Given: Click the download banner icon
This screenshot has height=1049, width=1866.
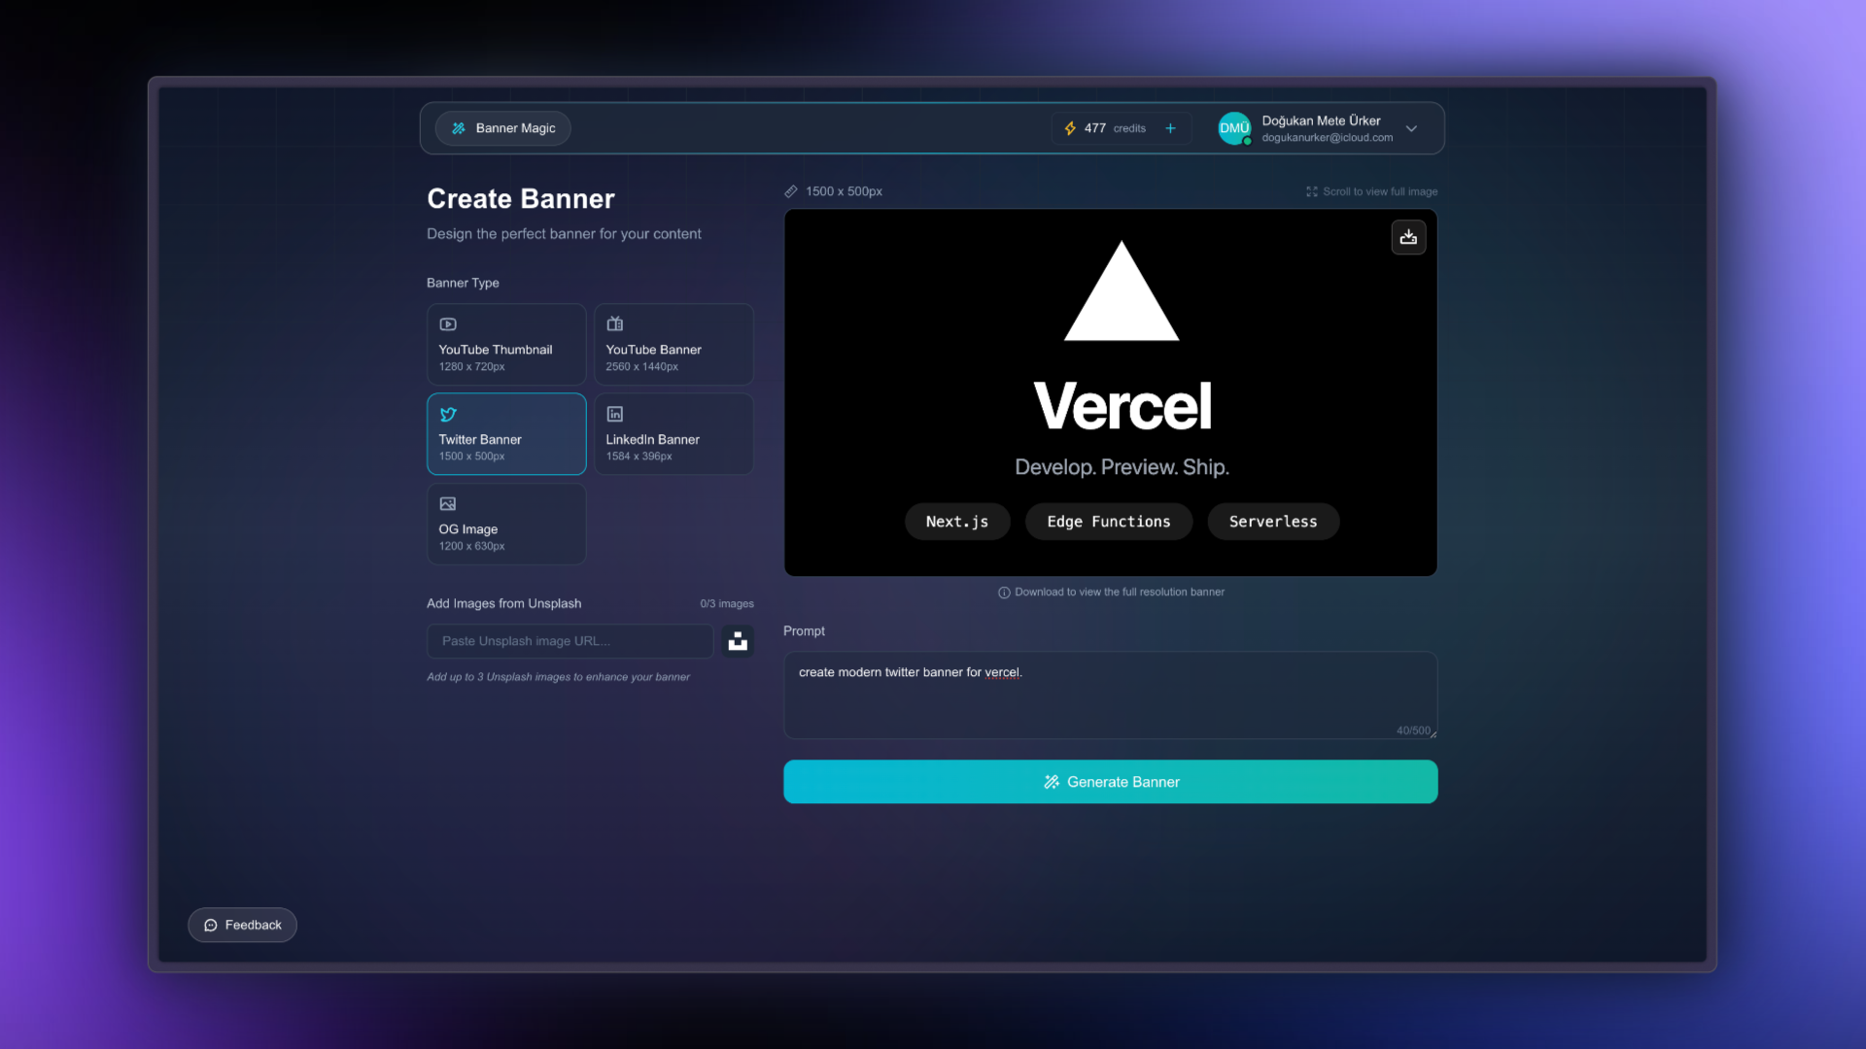Looking at the screenshot, I should [1408, 237].
